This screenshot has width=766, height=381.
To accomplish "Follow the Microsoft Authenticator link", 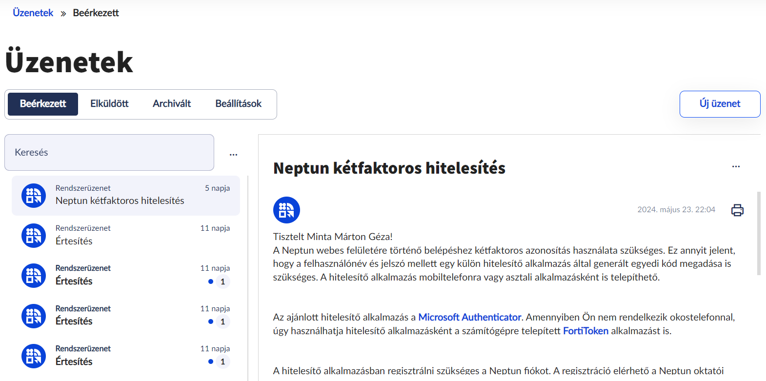I will (x=469, y=317).
